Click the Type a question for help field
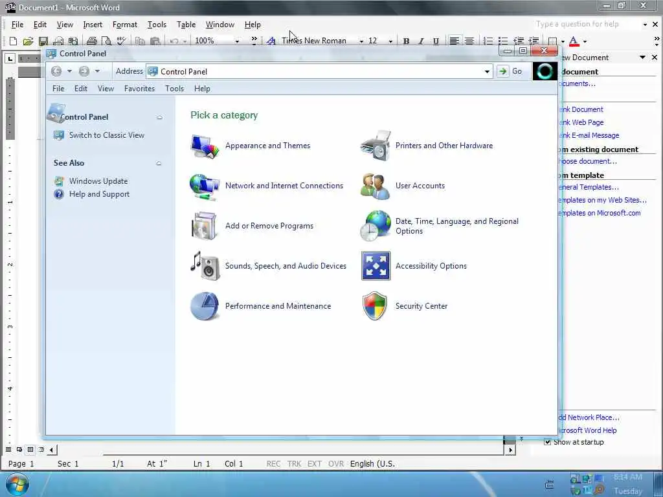The height and width of the screenshot is (497, 663). (x=587, y=24)
